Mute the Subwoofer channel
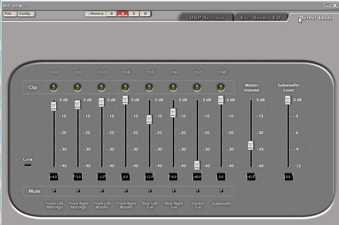 click(x=222, y=191)
